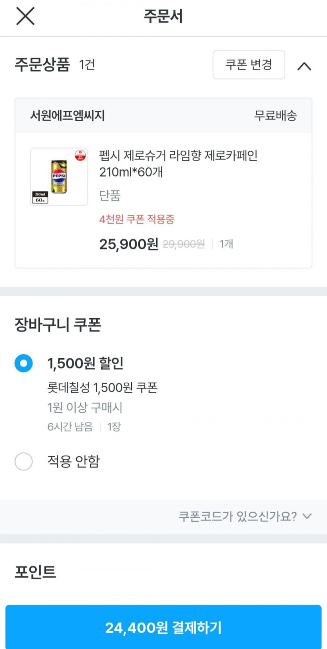This screenshot has width=327, height=649.
Task: Tap the 210ml 60개 label on the thumbnail
Action: point(40,197)
